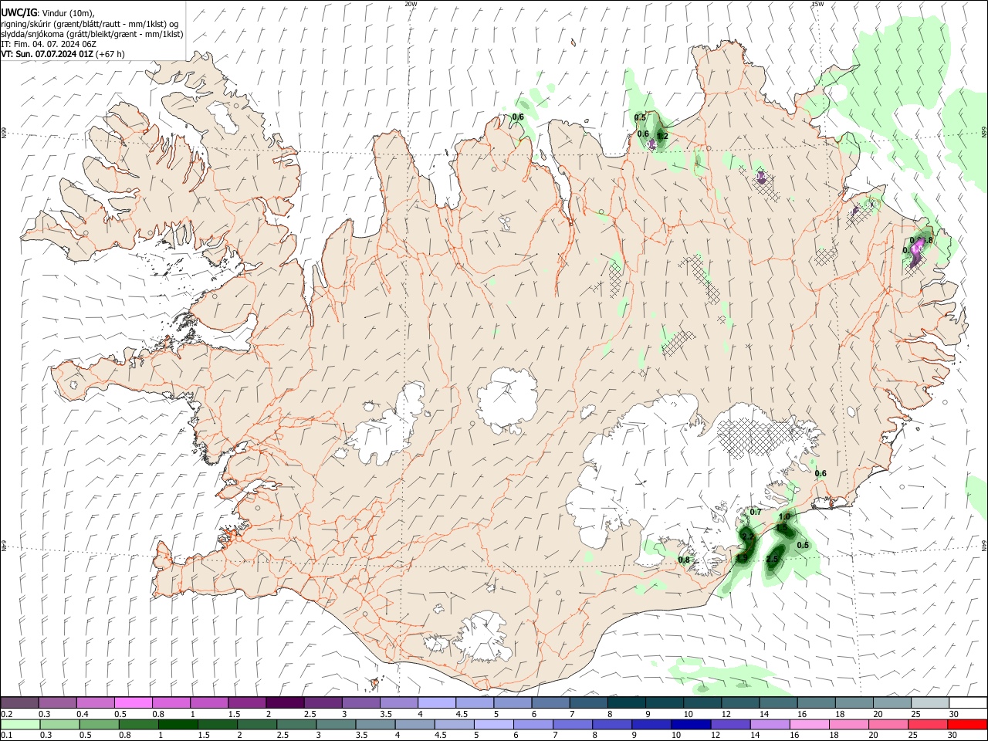The image size is (988, 741).
Task: Click the 1.2 precipitation value on north coast
Action: 661,136
